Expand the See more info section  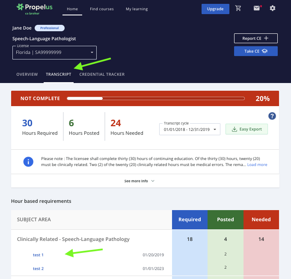click(x=140, y=181)
